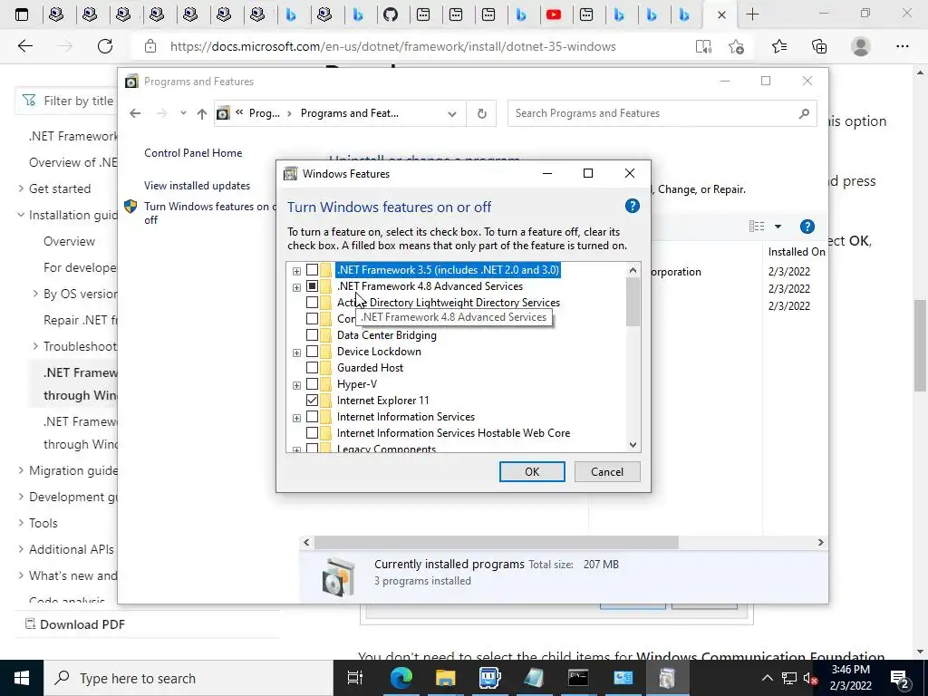Go back in Programs and Features window
928x696 pixels.
point(135,113)
